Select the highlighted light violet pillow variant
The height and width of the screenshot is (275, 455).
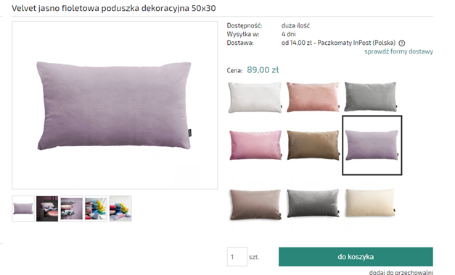372,145
